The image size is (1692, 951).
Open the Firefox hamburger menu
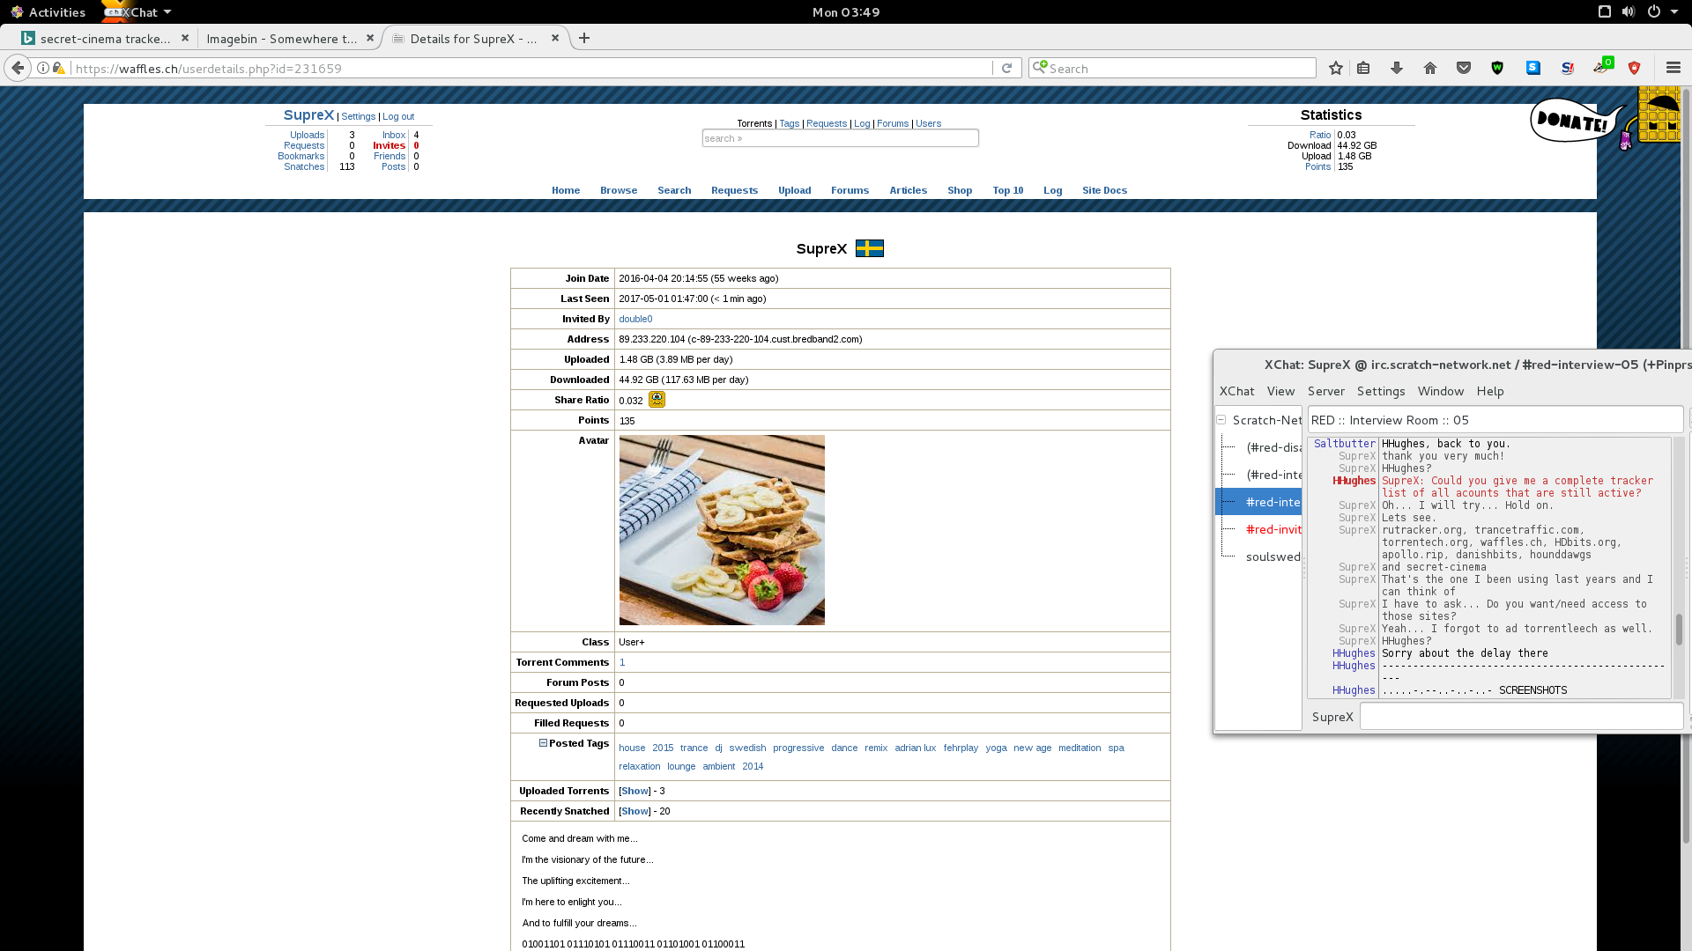tap(1673, 68)
